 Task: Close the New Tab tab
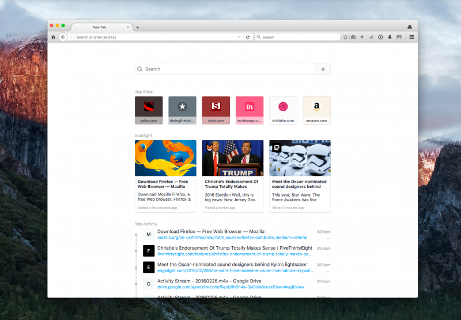[128, 27]
